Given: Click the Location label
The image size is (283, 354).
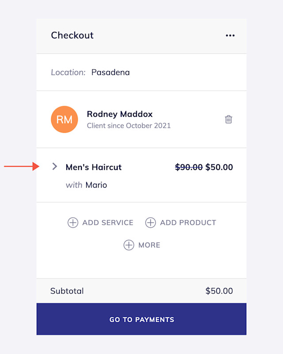Looking at the screenshot, I should (68, 73).
